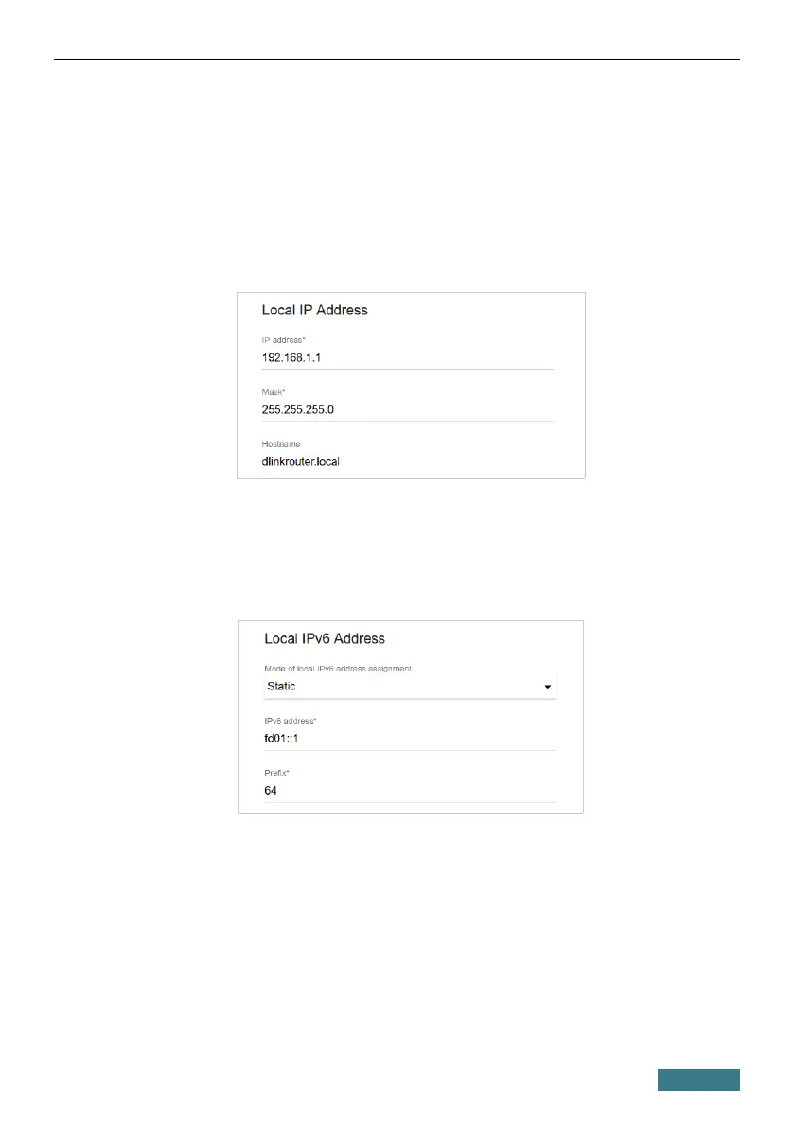The image size is (795, 1127).
Task: Click the red asterisk beside Mask label
Action: [x=284, y=391]
